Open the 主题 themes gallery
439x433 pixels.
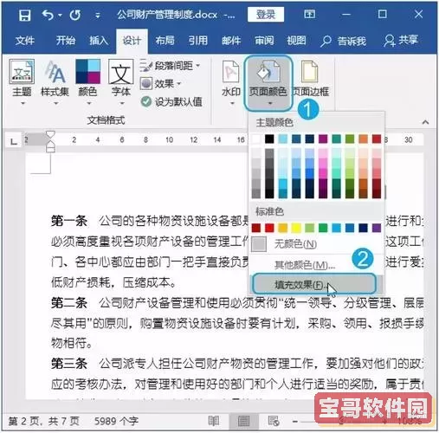(x=22, y=82)
